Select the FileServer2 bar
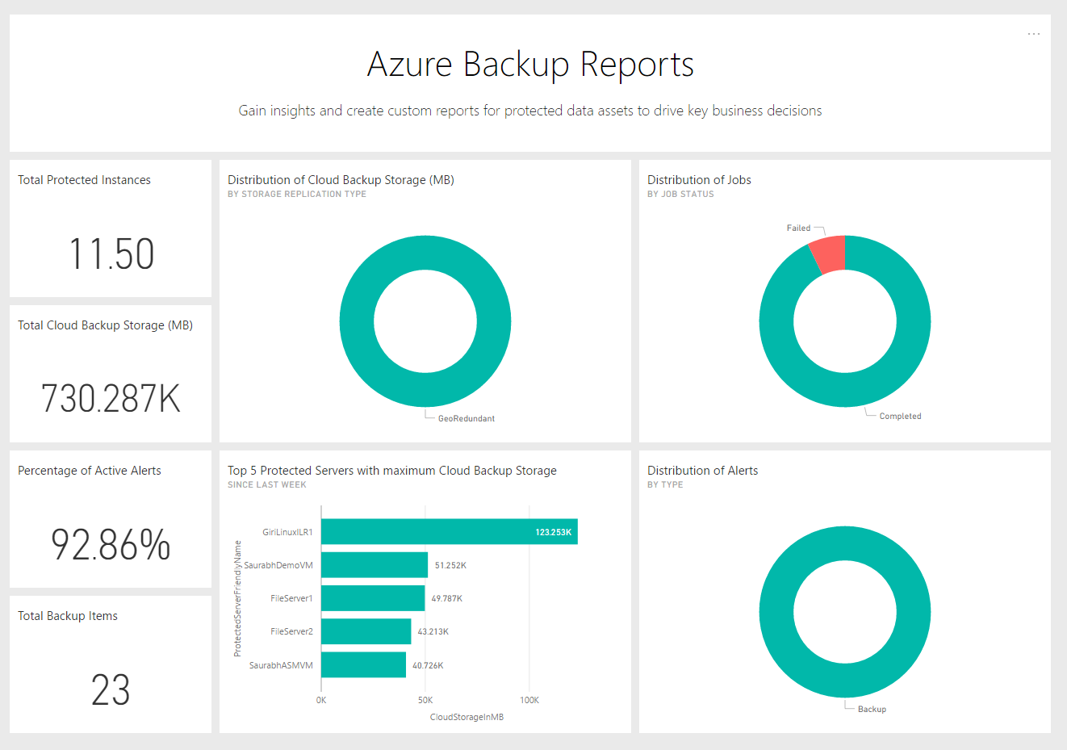Screen dimensions: 1067x750 [x=366, y=631]
